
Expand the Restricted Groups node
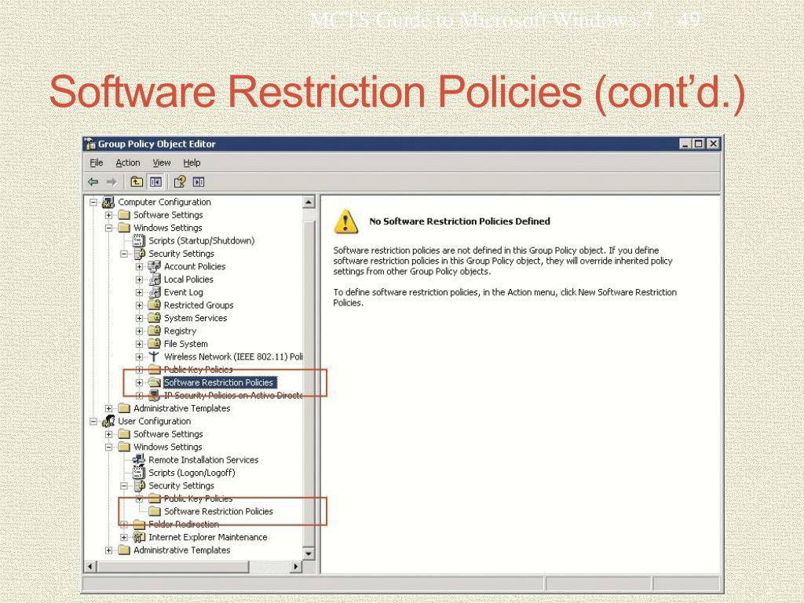coord(140,305)
